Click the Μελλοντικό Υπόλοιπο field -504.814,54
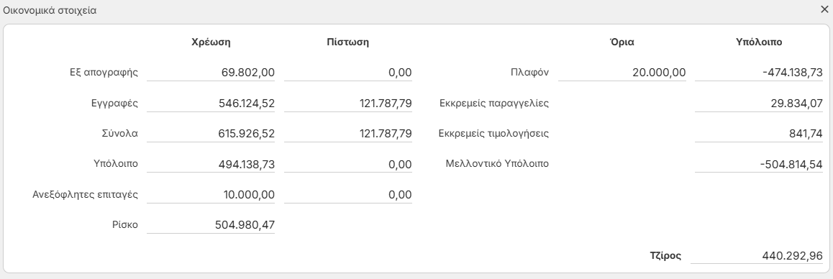This screenshot has width=833, height=279. [759, 164]
